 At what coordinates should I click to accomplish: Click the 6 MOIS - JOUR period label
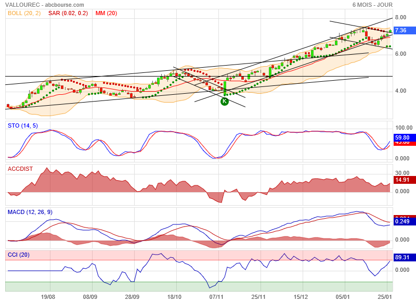tap(372, 5)
